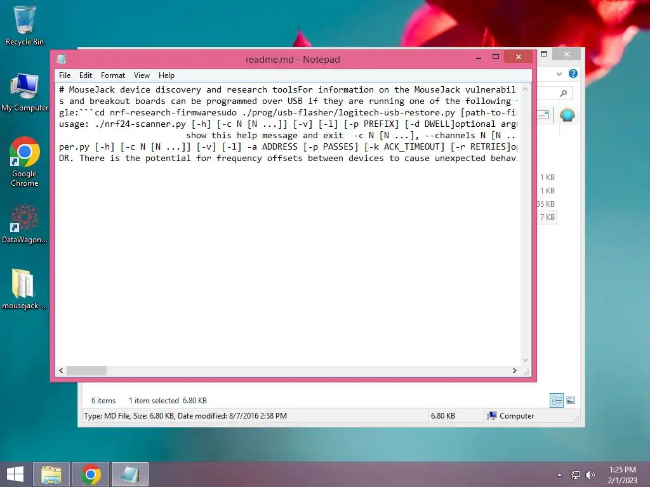Open the Format menu in Notepad

click(113, 75)
